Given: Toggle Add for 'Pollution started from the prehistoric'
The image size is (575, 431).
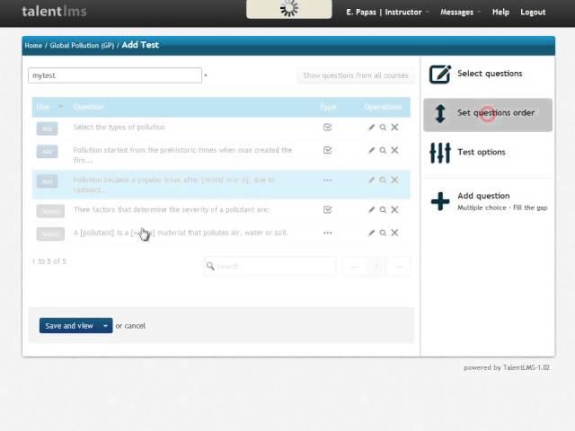Looking at the screenshot, I should (x=47, y=152).
